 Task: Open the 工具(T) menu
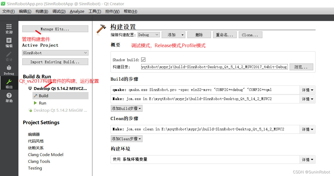point(95,11)
